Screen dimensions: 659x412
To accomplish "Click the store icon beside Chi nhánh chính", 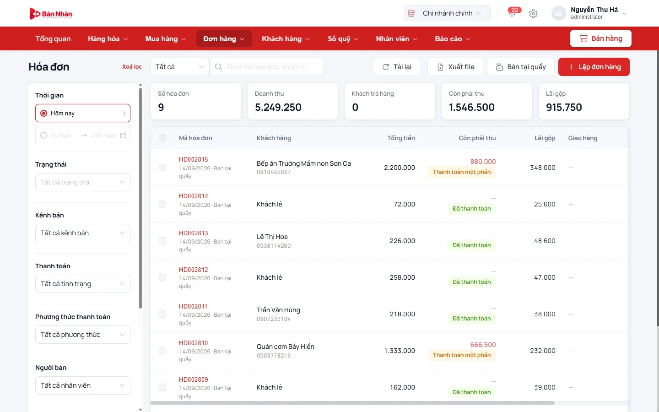I will point(411,13).
